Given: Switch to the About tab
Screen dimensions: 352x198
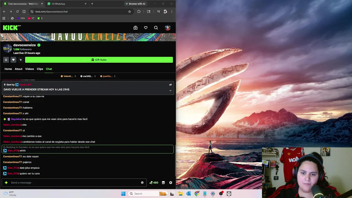Looking at the screenshot, I should point(18,69).
